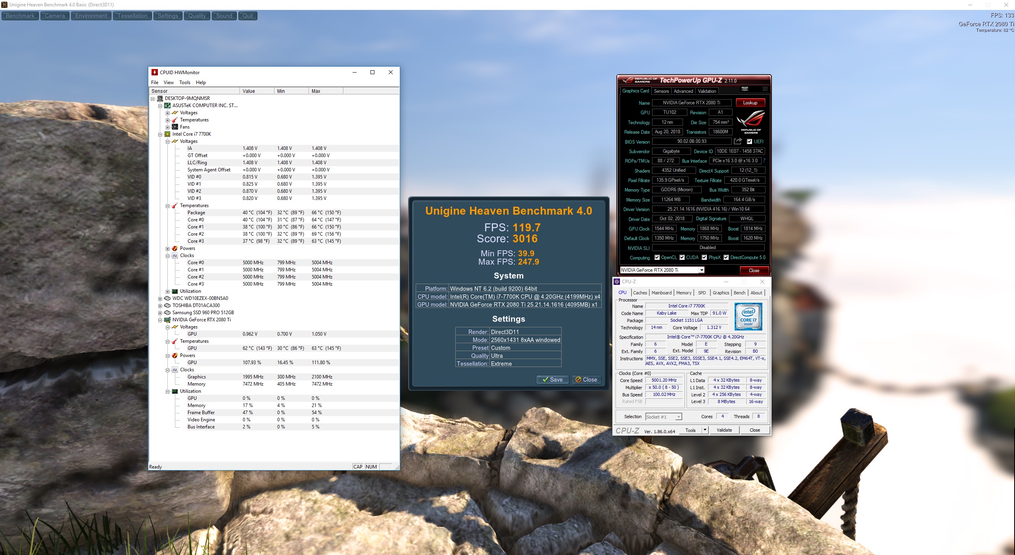
Task: Click the Bus Interface question mark icon
Action: (764, 161)
